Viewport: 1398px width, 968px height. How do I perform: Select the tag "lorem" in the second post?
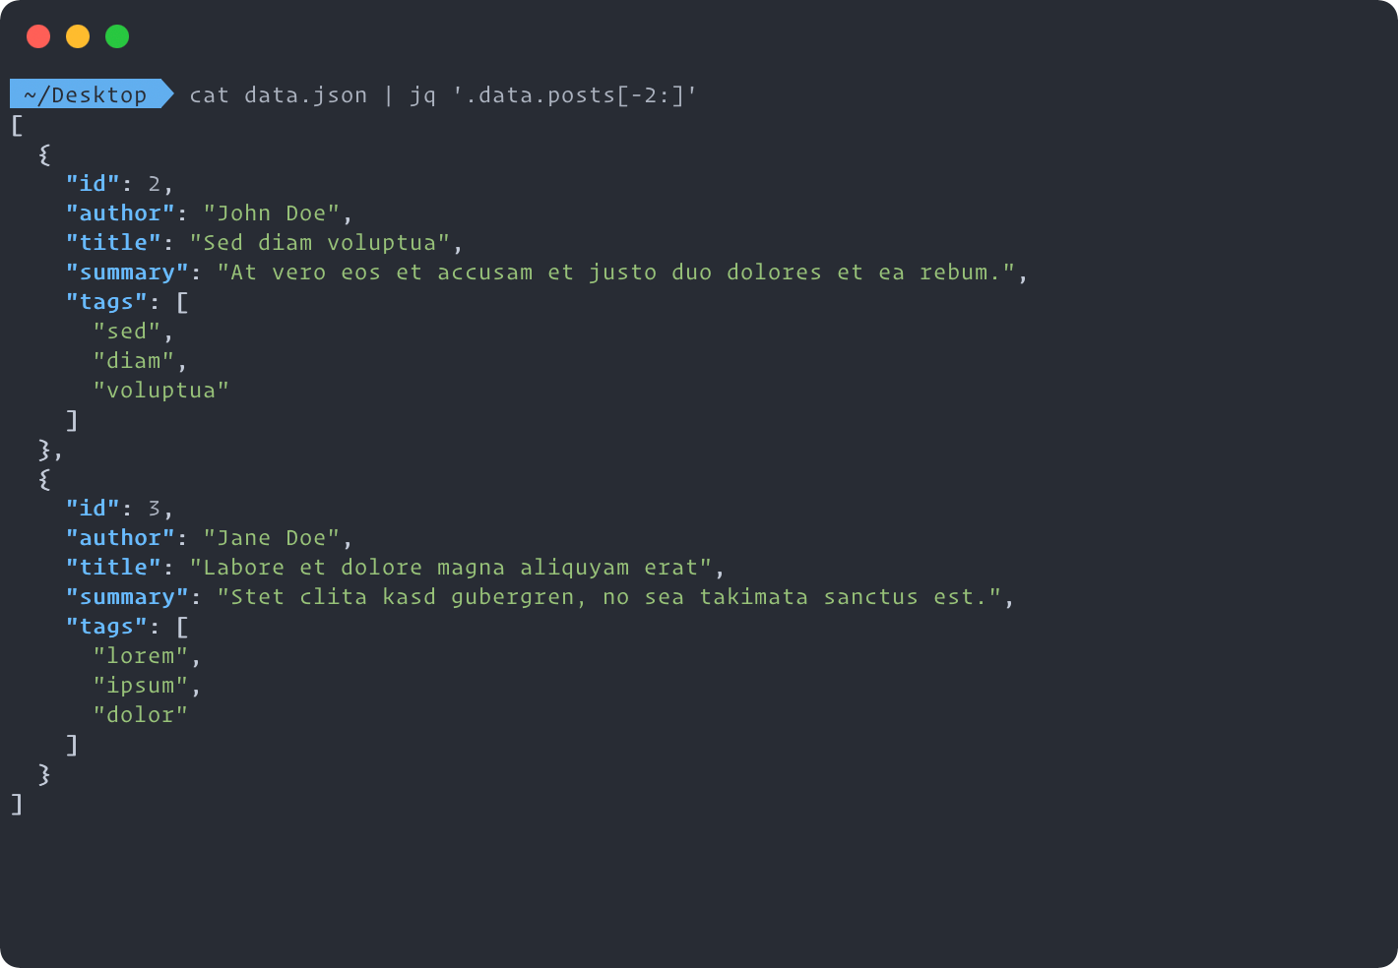(142, 655)
